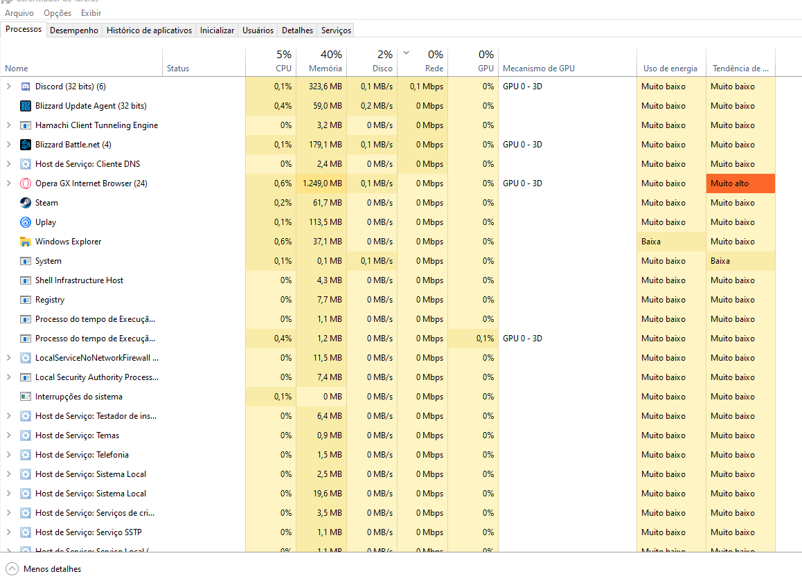
Task: Sort by the Memória column header
Action: 321,62
